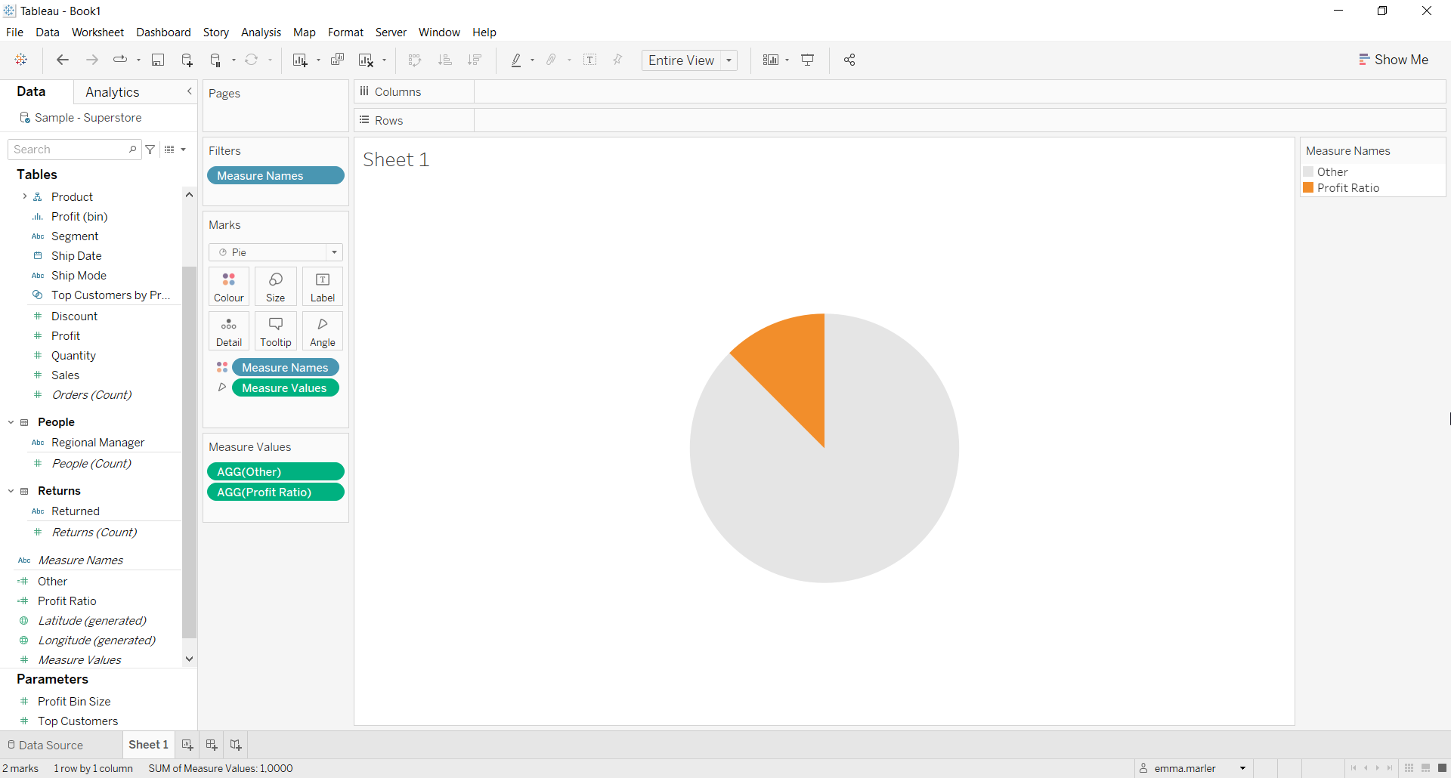Toggle highlighting with the highlight pen icon
Screen dimensions: 1451x778
pos(517,60)
